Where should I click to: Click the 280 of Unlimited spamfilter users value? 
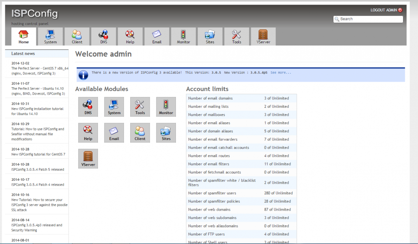278,193
